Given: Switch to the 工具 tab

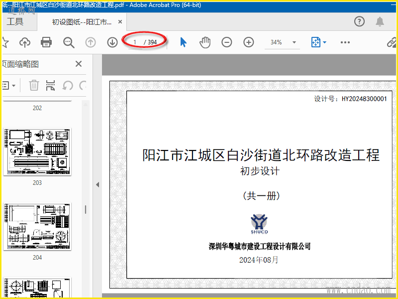Looking at the screenshot, I should 15,21.
